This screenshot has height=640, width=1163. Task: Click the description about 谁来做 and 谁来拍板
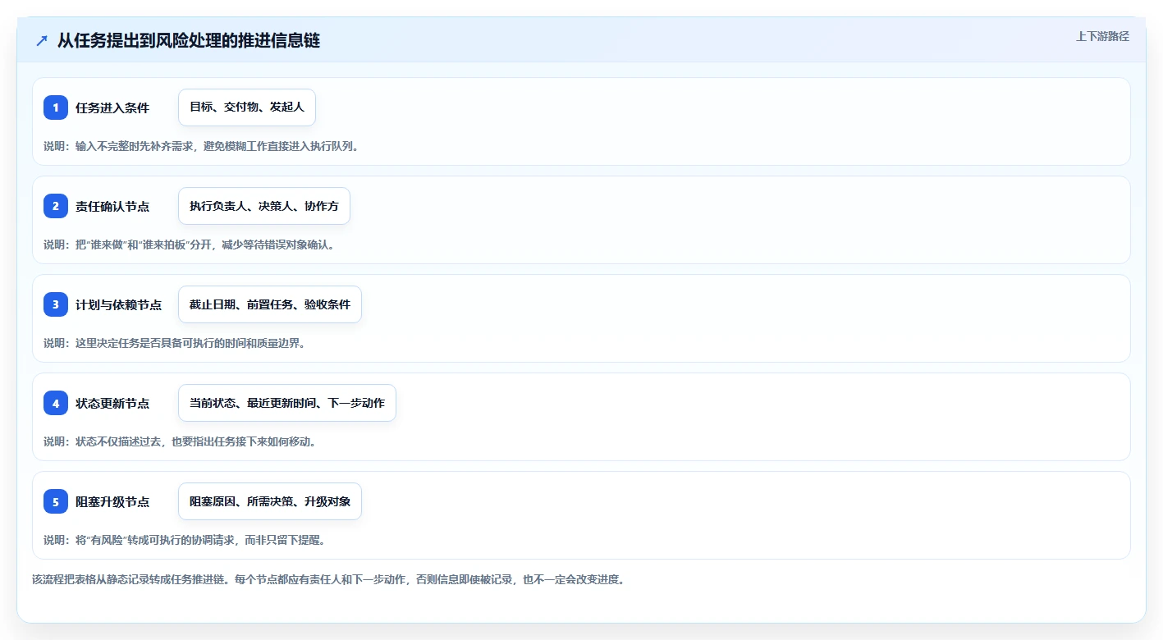[x=190, y=245]
